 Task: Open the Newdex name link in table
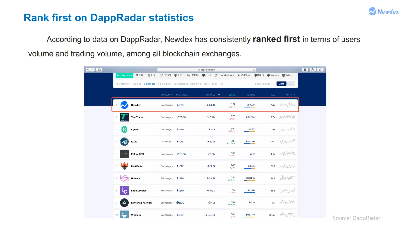(136, 105)
